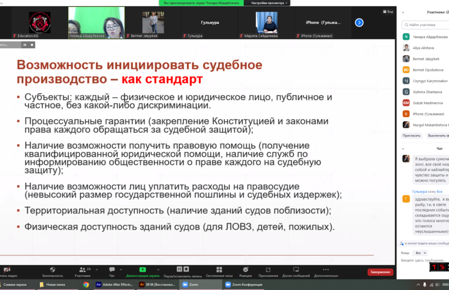Open Сессионные залы breakout rooms
This screenshot has width=449, height=290.
click(219, 270)
